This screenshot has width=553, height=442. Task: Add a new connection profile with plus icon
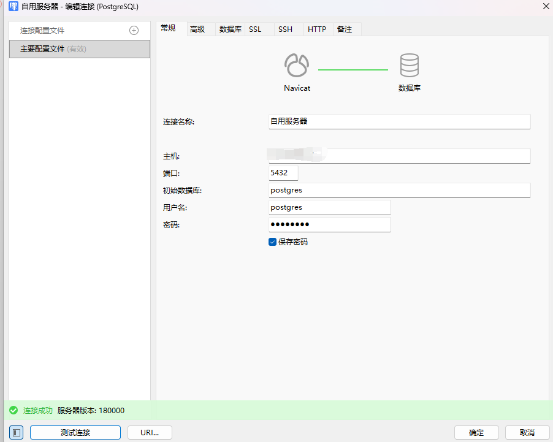coord(134,30)
